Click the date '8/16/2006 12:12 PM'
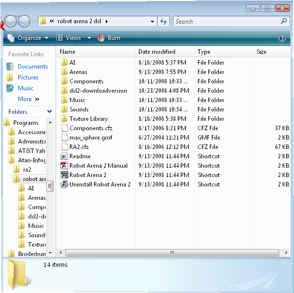 coord(163,147)
